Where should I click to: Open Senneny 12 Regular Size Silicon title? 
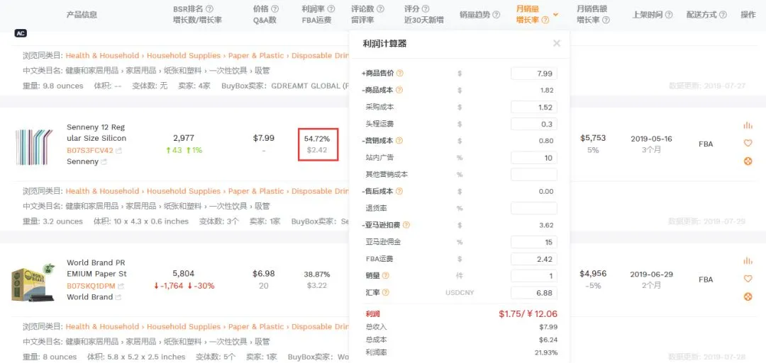point(96,132)
